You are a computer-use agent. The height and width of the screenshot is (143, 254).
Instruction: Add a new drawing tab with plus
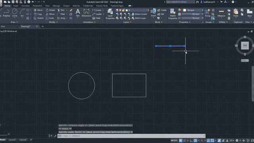tap(42, 26)
